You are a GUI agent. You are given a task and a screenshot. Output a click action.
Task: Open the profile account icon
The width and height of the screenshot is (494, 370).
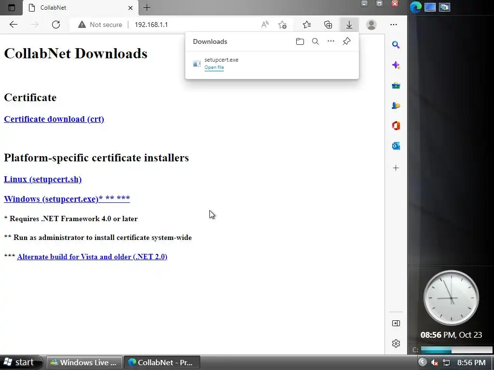pyautogui.click(x=371, y=25)
